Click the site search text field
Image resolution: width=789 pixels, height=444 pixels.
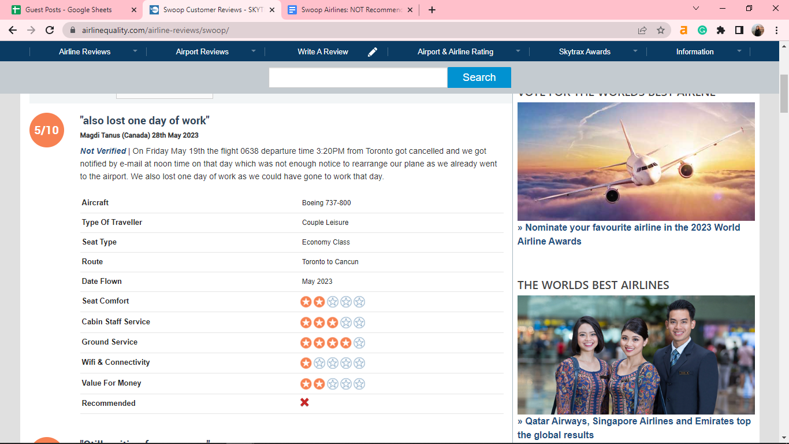coord(358,77)
